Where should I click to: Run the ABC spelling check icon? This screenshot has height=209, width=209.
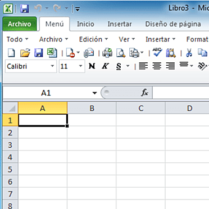click(x=157, y=52)
